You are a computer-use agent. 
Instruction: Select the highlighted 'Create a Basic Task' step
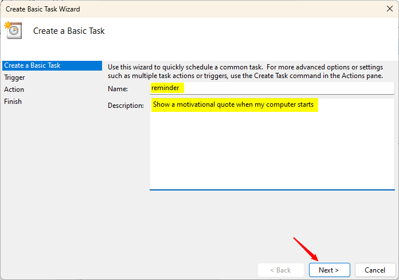pos(32,65)
